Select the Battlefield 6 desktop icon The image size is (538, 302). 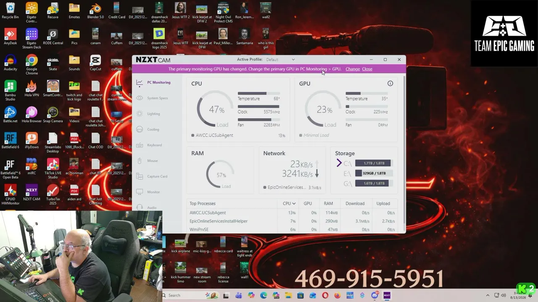10,141
